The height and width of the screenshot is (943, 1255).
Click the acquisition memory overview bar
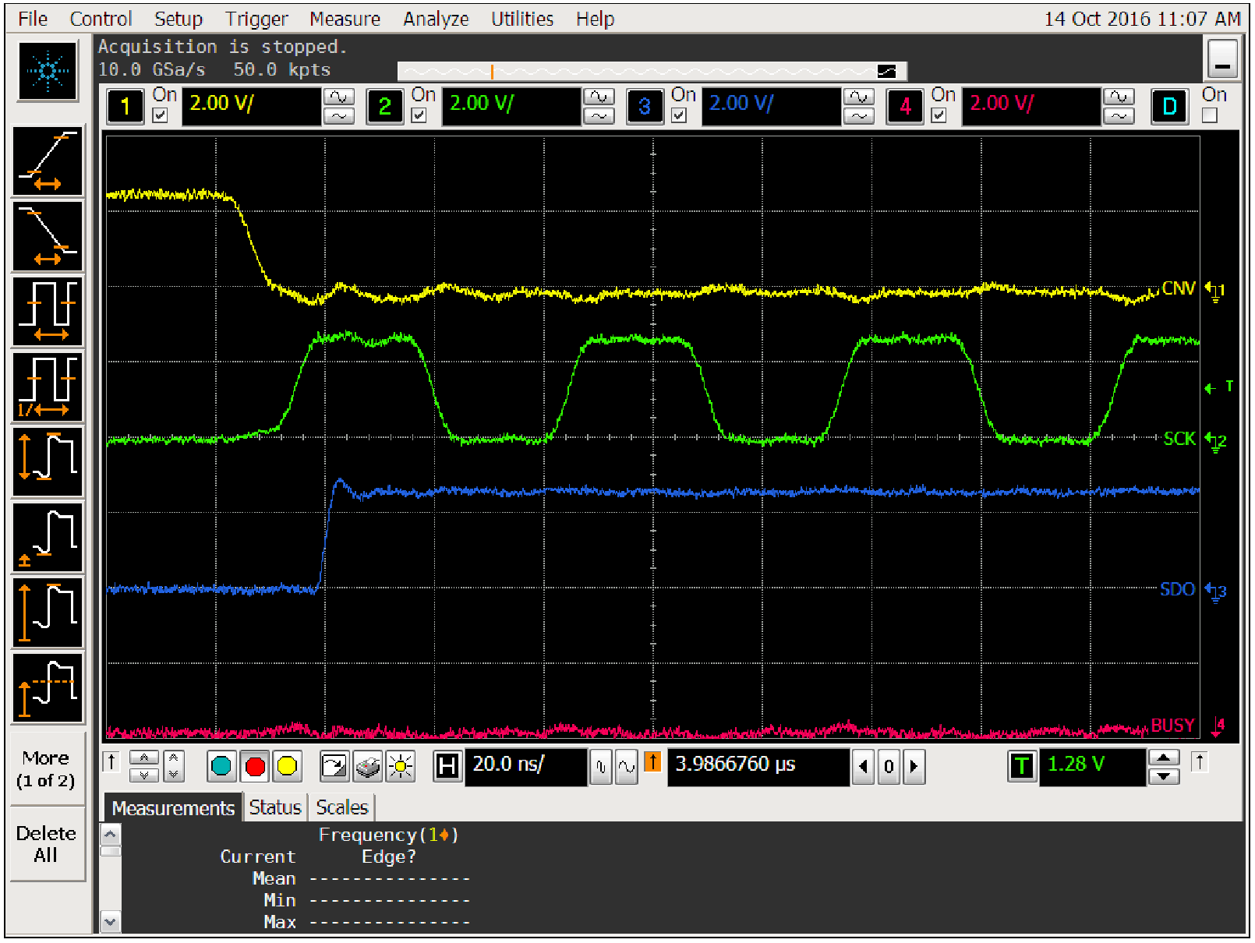652,72
